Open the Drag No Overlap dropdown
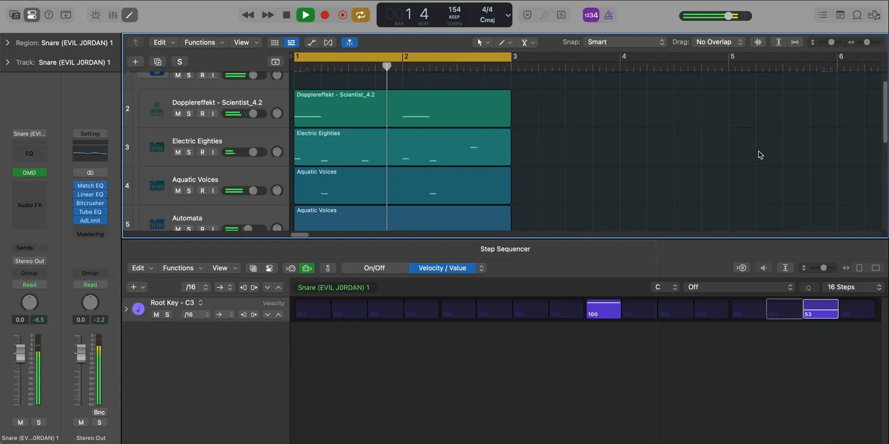The height and width of the screenshot is (444, 889). tap(719, 42)
